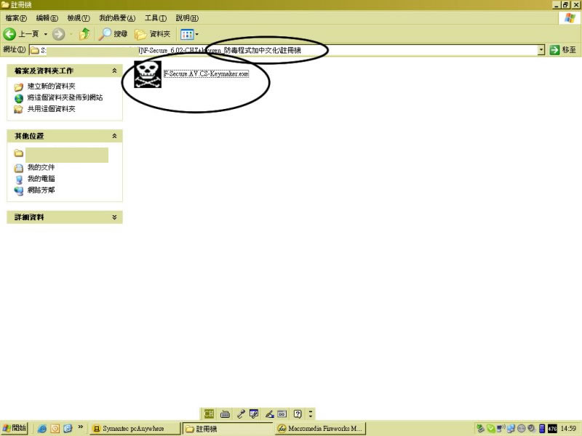Click 建立新的資料夾 to make a folder
This screenshot has width=582, height=436.
point(51,86)
